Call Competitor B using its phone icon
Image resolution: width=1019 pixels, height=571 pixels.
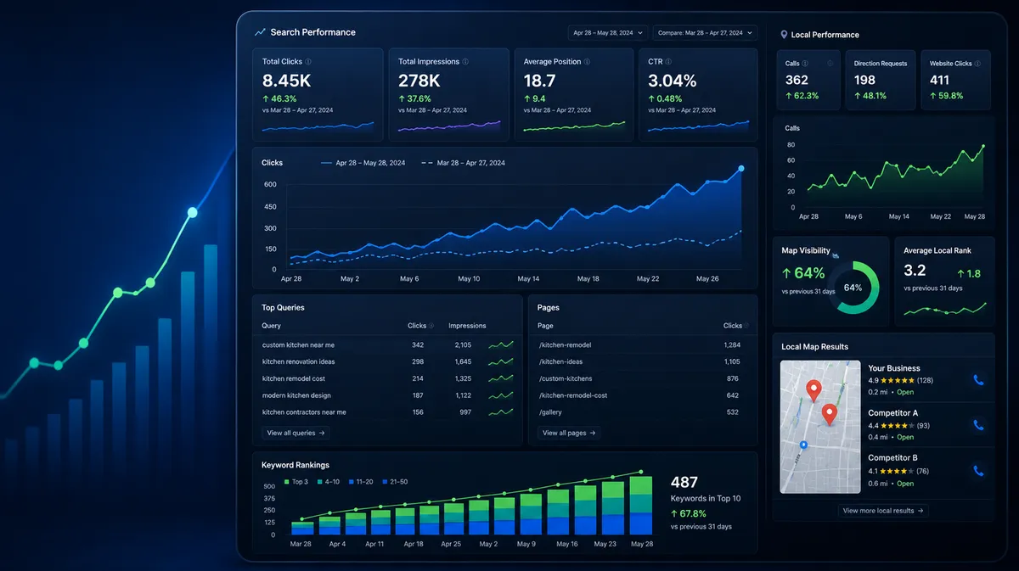pos(978,470)
